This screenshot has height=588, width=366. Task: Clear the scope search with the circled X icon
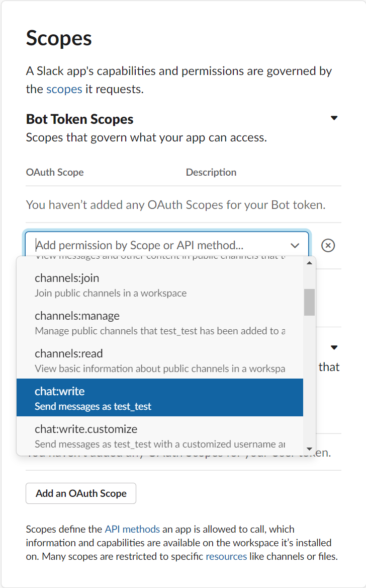coord(328,246)
